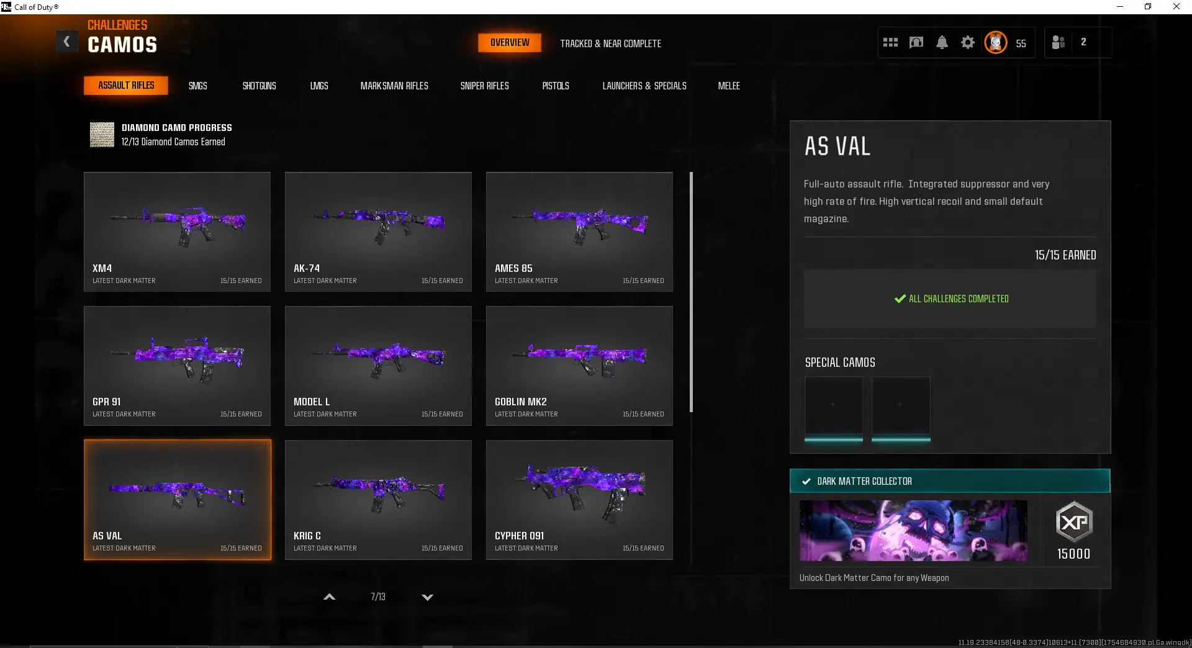Viewport: 1192px width, 648px height.
Task: Minimize the Call of Duty window
Action: [x=1120, y=7]
